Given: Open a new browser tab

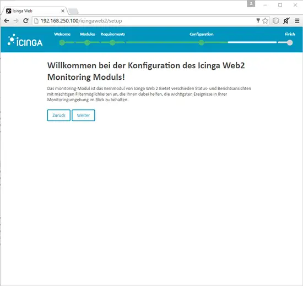Looking at the screenshot, I should click(74, 11).
